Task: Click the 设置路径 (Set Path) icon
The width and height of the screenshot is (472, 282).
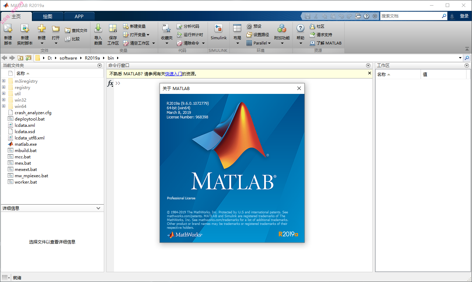Action: pos(249,35)
